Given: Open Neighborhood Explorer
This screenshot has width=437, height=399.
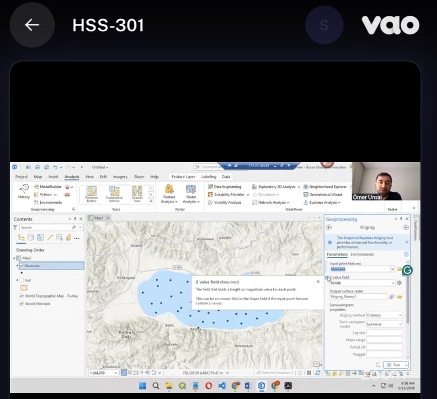Looking at the screenshot, I should click(x=325, y=187).
